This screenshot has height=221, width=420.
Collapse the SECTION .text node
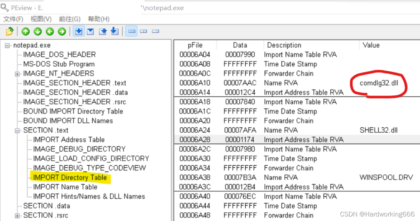tap(17, 131)
